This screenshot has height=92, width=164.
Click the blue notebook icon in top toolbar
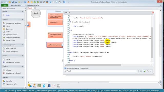25,2
